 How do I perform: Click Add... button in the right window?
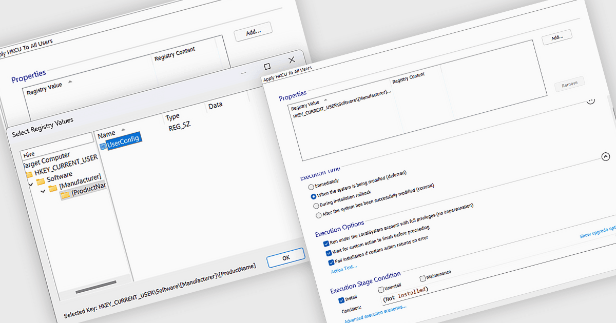click(x=557, y=38)
